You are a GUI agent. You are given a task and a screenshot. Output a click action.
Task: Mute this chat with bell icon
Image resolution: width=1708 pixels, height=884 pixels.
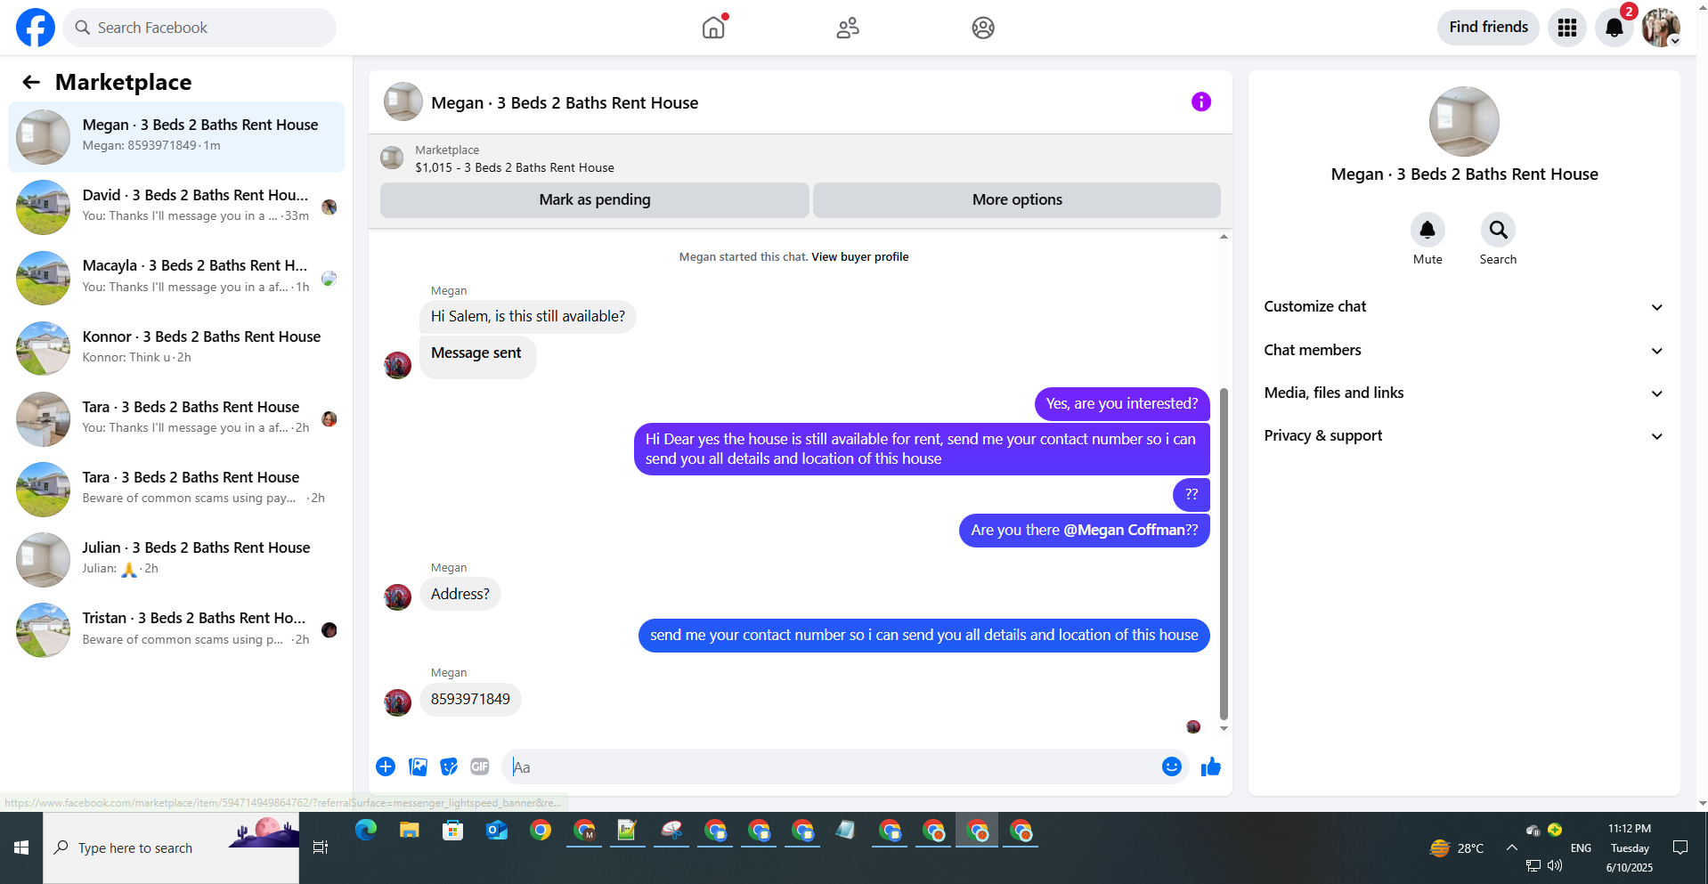(1427, 230)
